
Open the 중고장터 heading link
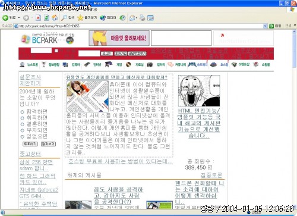click(30, 154)
